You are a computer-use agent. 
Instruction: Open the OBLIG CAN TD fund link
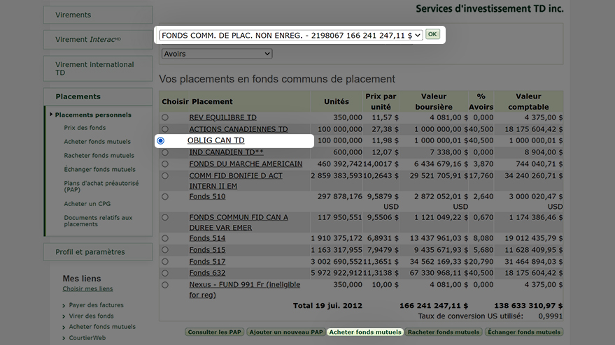pos(215,140)
